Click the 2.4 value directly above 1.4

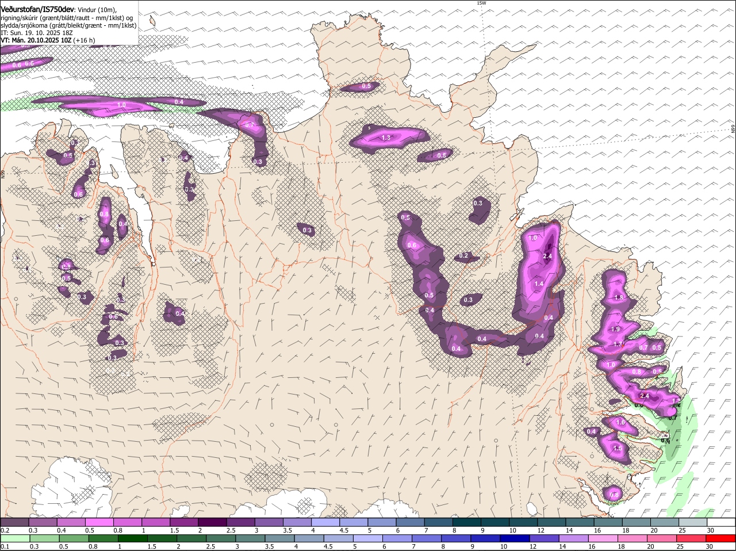547,256
